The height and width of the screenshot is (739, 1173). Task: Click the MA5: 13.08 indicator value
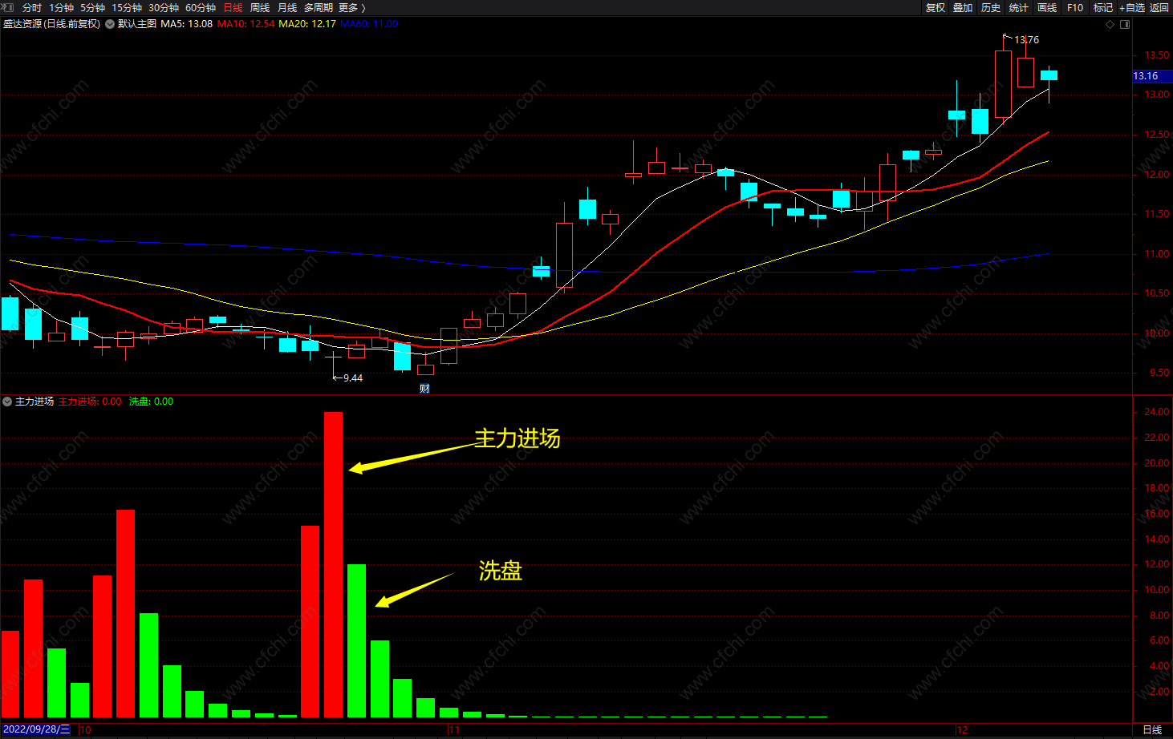click(x=187, y=24)
